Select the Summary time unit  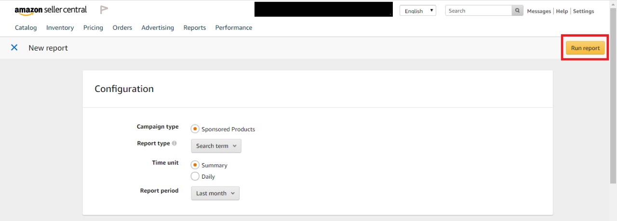(x=195, y=165)
